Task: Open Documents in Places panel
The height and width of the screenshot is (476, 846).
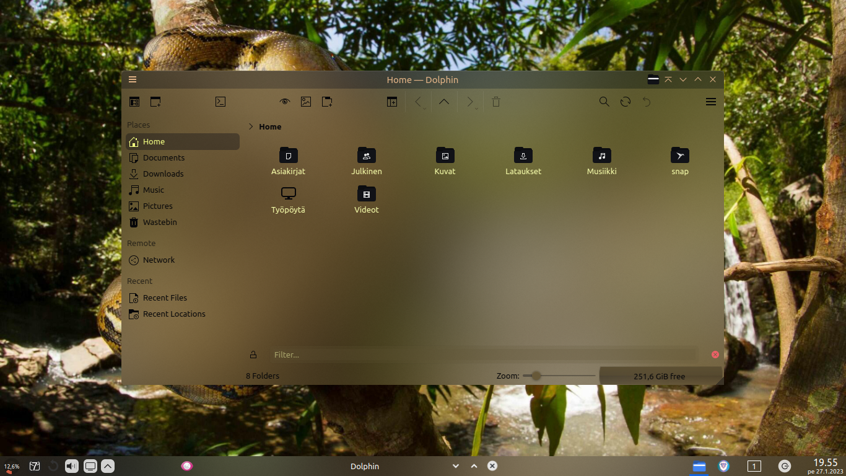Action: coord(183,157)
